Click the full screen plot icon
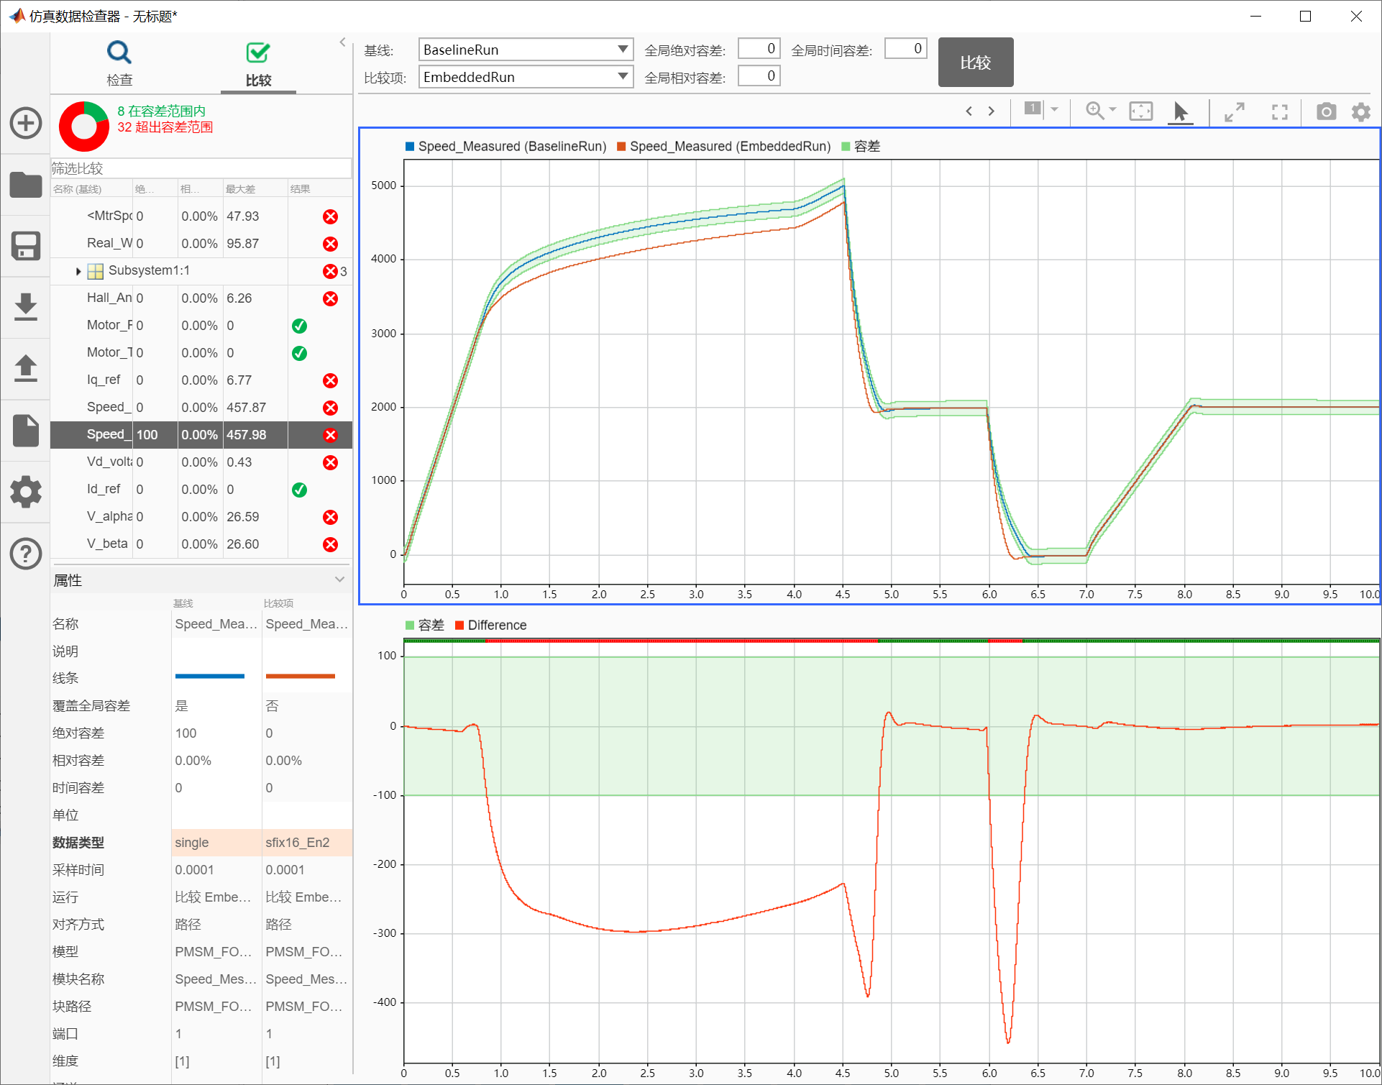Screen dimensions: 1382x1085 (x=1279, y=112)
